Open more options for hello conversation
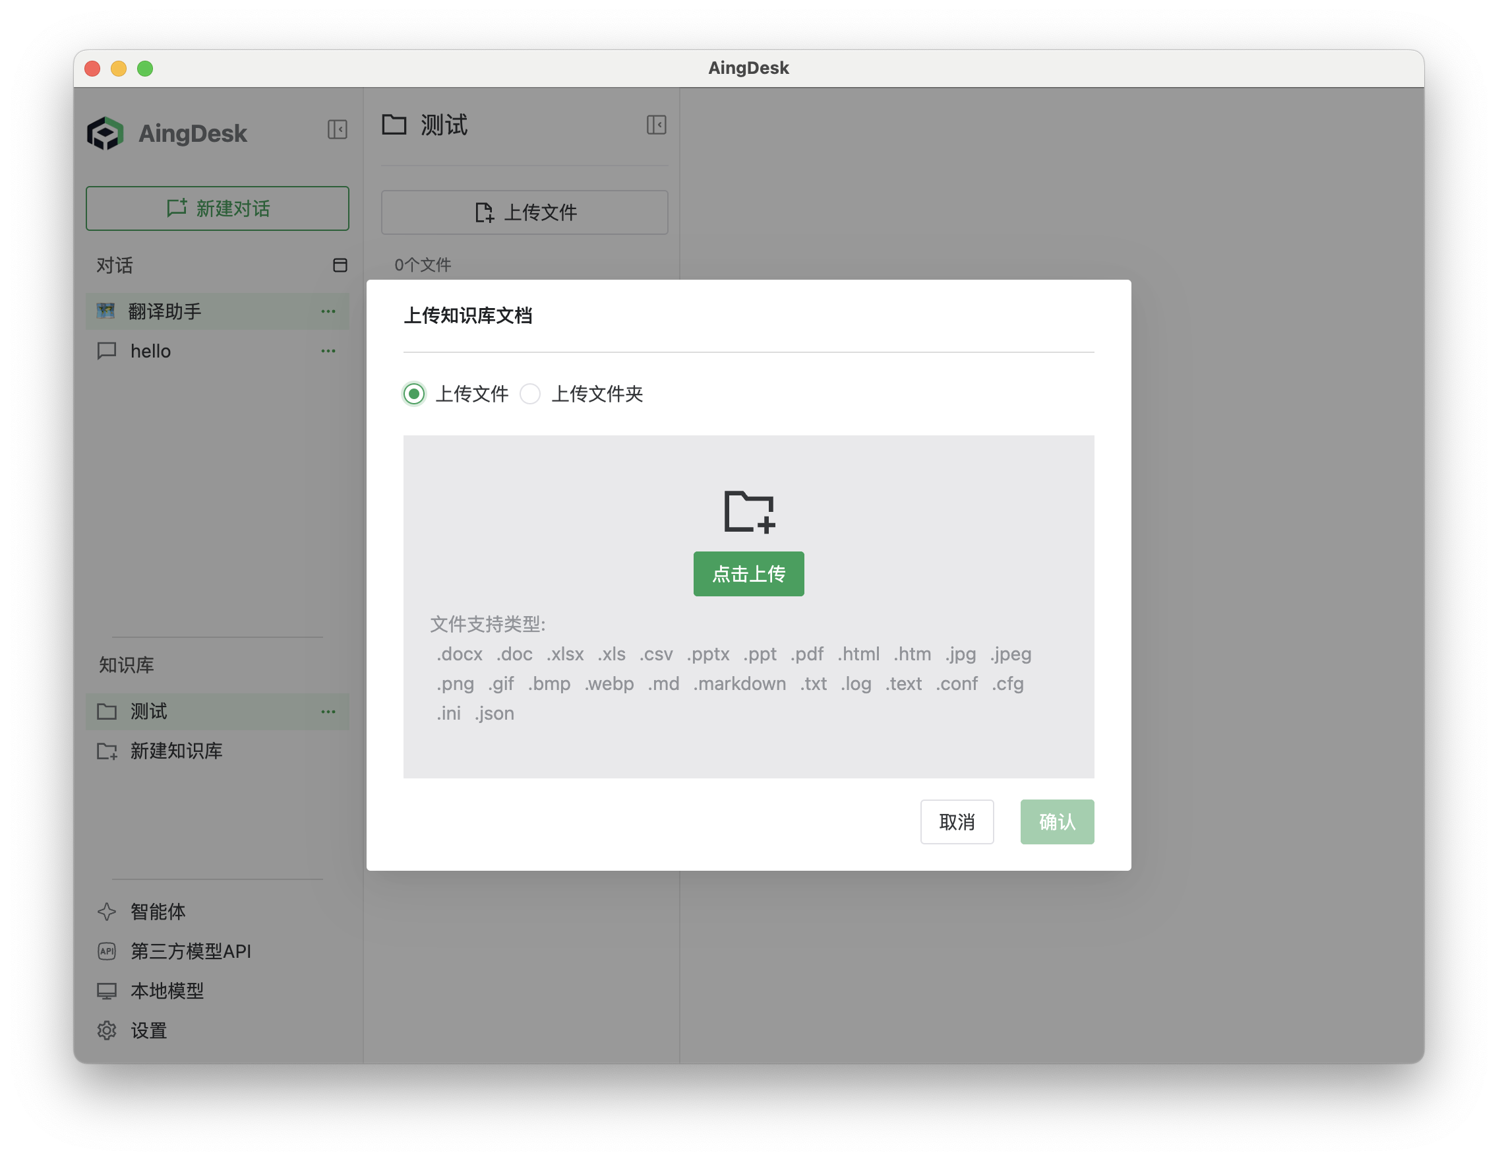1498x1161 pixels. (x=328, y=352)
